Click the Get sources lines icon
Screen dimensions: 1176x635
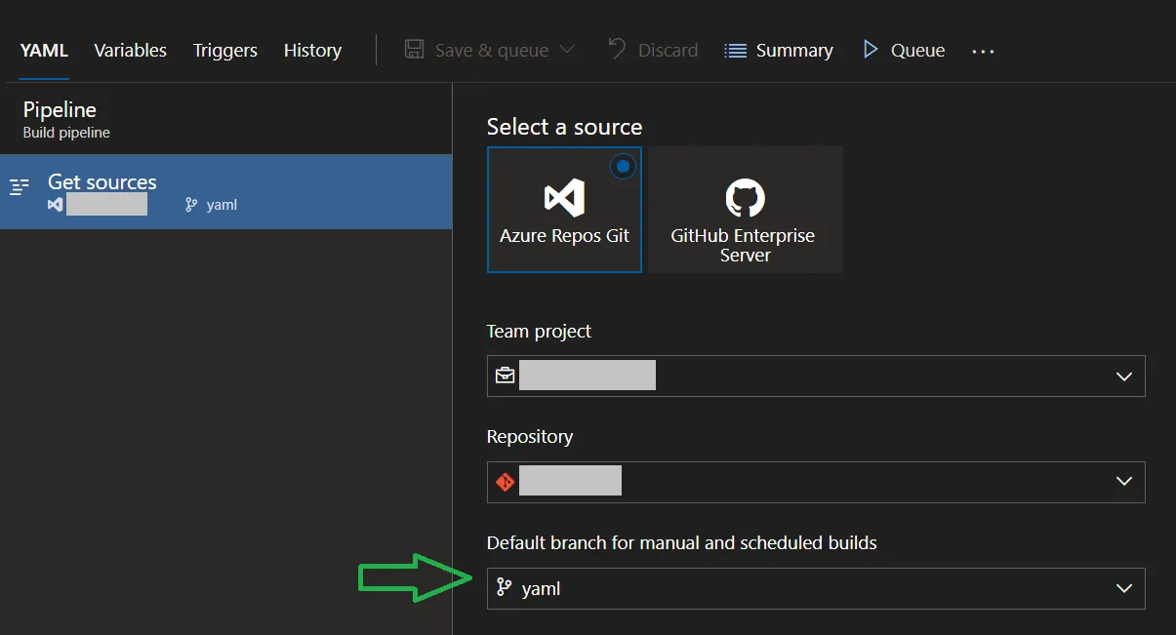20,187
